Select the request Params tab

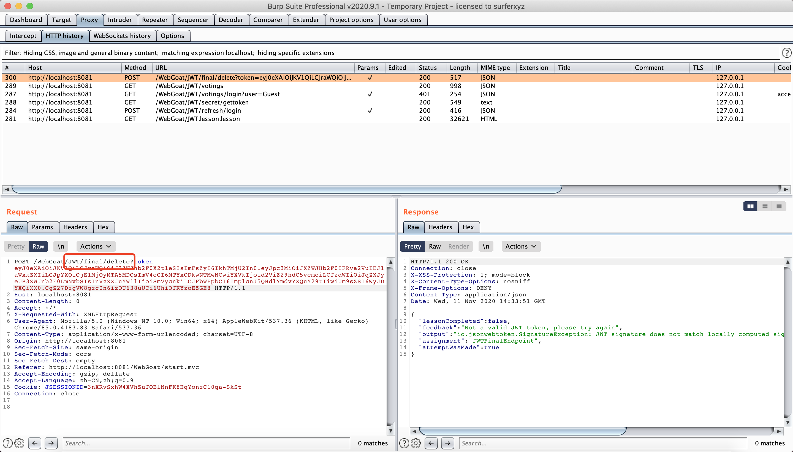tap(43, 227)
